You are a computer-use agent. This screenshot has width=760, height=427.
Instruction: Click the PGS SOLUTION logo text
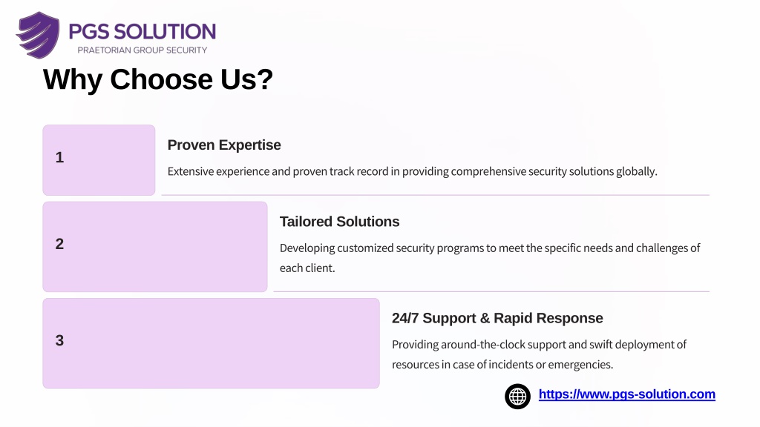pos(142,32)
